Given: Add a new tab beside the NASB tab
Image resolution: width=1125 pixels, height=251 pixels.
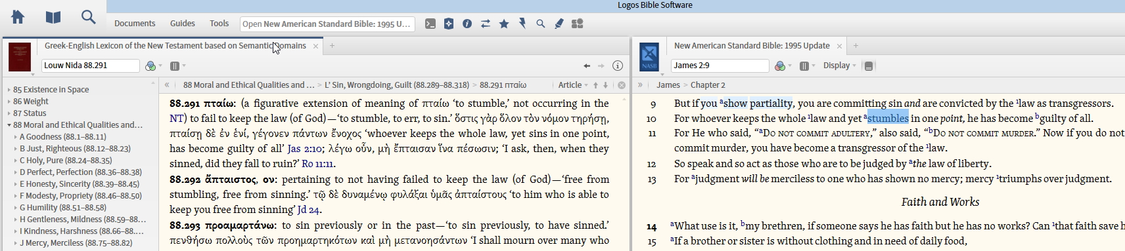Looking at the screenshot, I should pyautogui.click(x=856, y=46).
